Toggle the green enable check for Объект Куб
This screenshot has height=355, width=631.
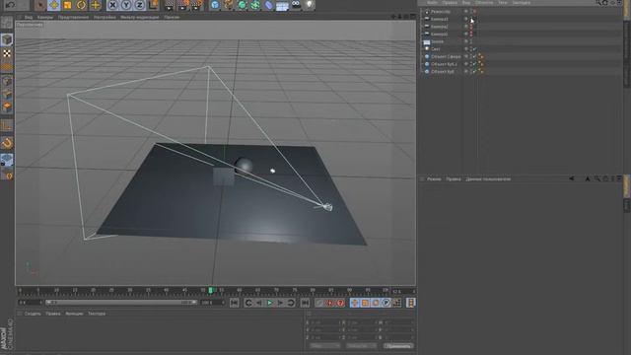475,72
